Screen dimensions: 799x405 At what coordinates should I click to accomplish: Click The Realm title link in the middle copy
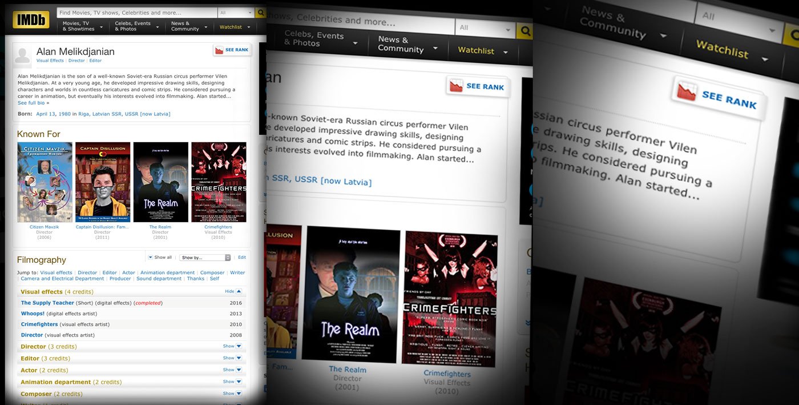[348, 369]
